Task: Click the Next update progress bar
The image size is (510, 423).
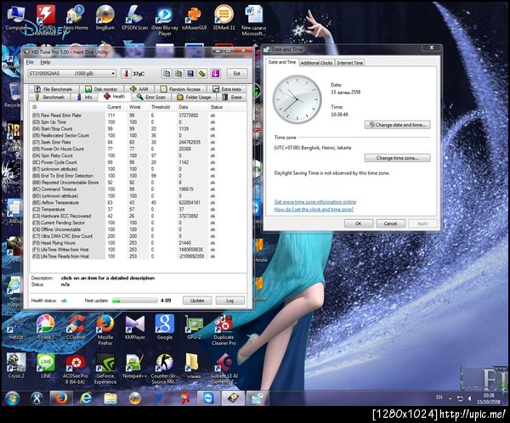Action: (134, 301)
